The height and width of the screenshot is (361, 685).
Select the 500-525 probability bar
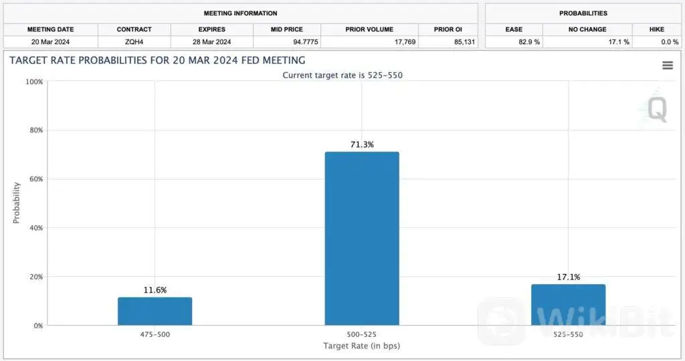[362, 239]
